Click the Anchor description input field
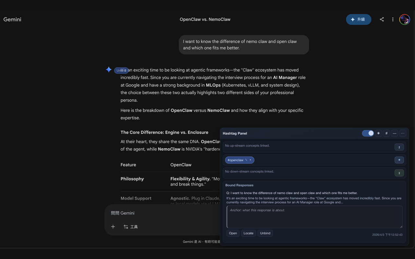415x259 pixels. tap(314, 217)
